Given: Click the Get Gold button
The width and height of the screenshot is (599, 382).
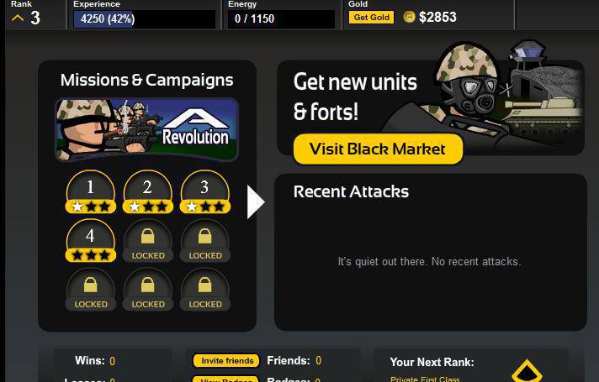Looking at the screenshot, I should (x=371, y=17).
